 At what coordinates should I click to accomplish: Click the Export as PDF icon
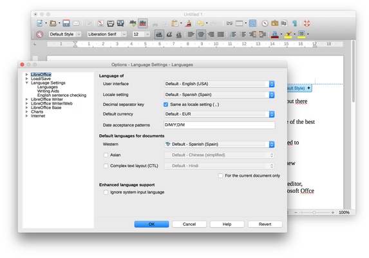[x=100, y=23]
